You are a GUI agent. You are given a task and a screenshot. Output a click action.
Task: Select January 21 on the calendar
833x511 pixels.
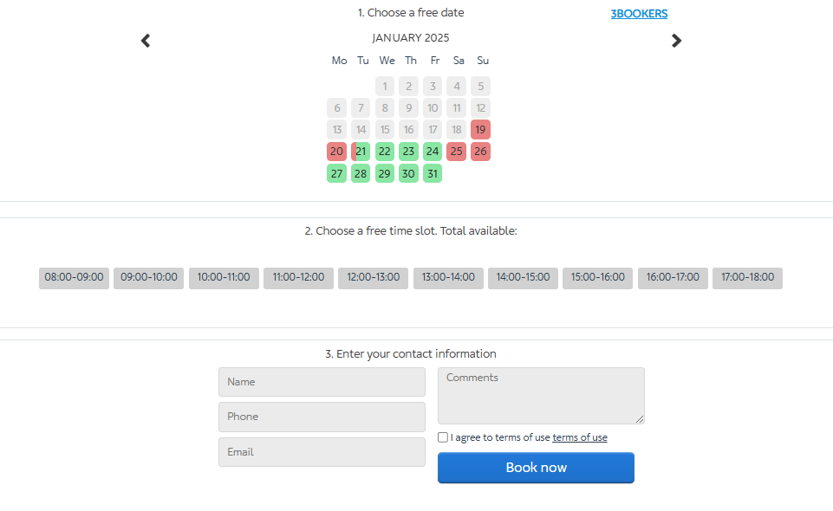click(x=361, y=152)
